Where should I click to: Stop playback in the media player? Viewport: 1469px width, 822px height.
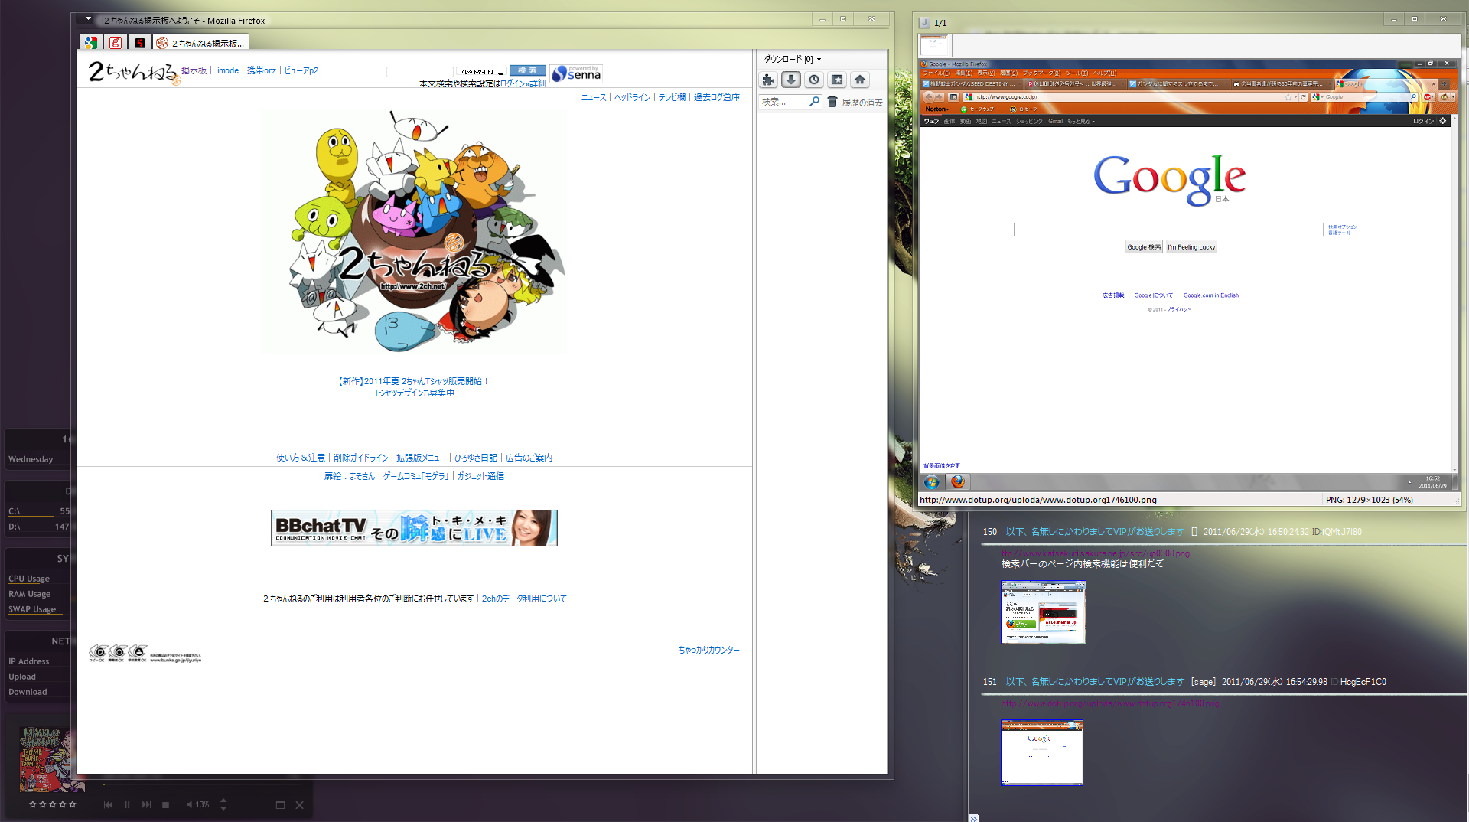point(165,804)
